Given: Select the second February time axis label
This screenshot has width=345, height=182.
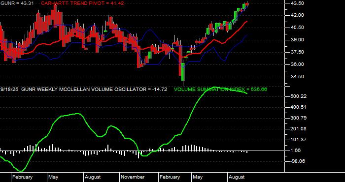Looking at the screenshot, I should click(170, 177).
